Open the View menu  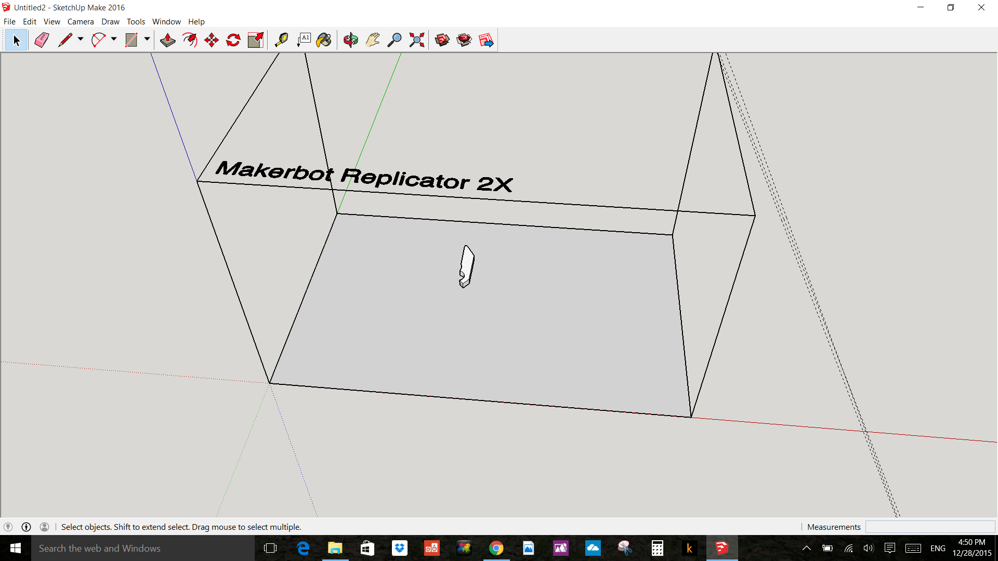pyautogui.click(x=52, y=21)
